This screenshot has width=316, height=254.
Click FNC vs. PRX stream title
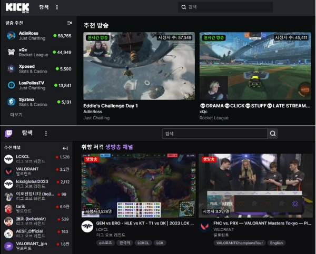pyautogui.click(x=262, y=223)
